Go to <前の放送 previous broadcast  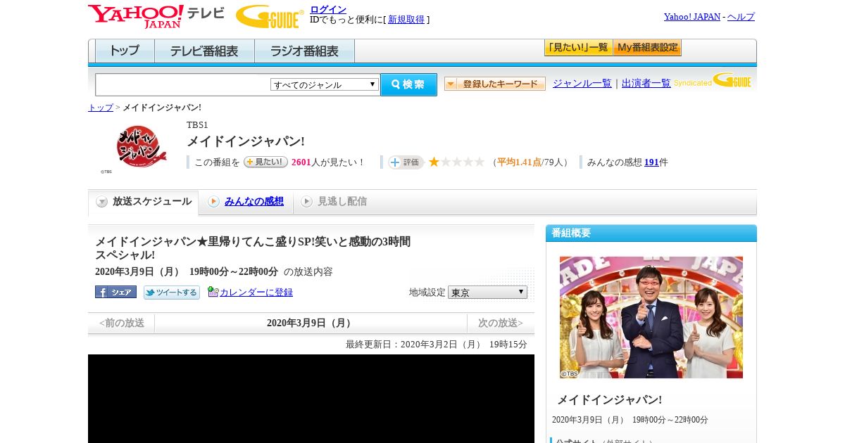point(122,323)
